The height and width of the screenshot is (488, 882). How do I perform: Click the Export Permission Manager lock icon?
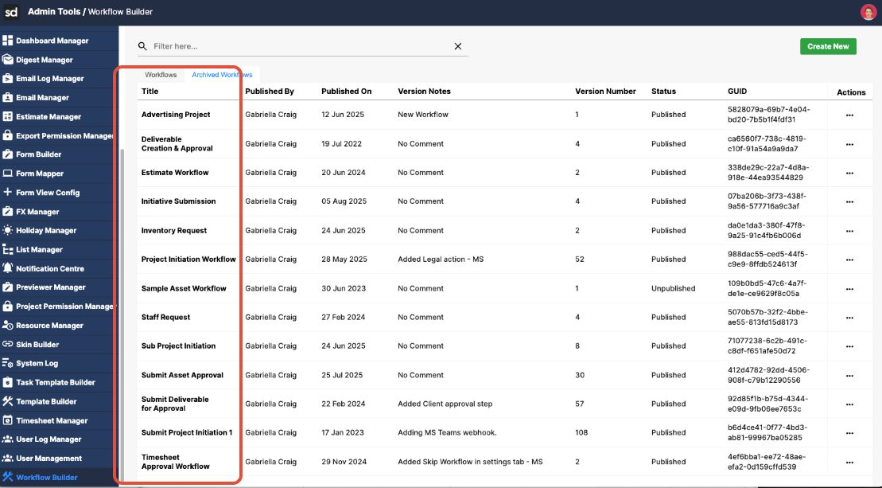point(7,135)
